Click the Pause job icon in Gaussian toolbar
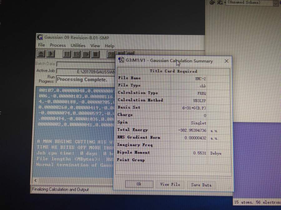Image resolution: width=281 pixels, height=210 pixels. [x=67, y=54]
